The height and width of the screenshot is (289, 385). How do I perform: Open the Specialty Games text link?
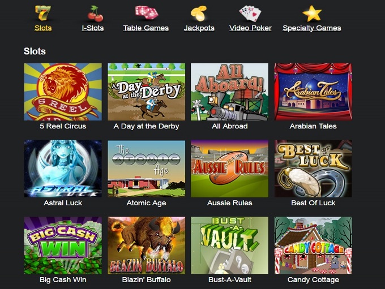coord(311,28)
